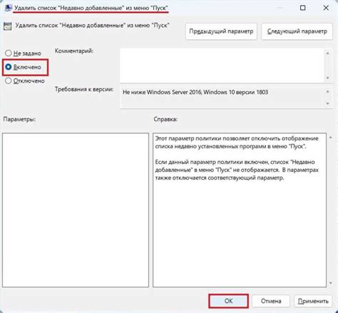Maximize the policy dialog window

tap(303, 8)
